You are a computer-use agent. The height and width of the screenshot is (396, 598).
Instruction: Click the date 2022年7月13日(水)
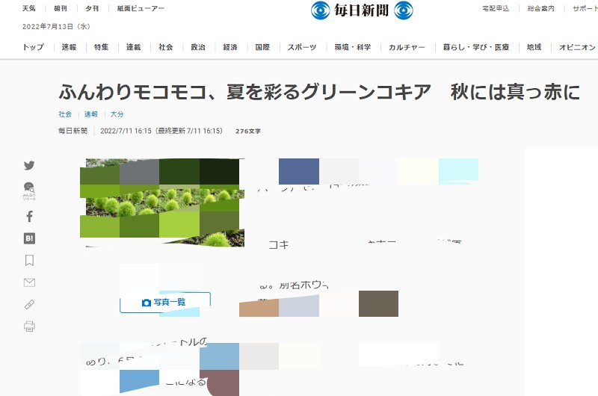coord(56,26)
